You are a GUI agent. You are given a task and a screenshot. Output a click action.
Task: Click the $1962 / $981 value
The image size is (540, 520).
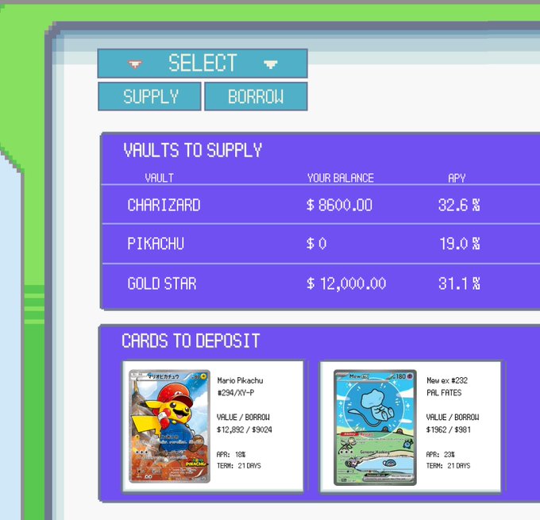(x=449, y=429)
